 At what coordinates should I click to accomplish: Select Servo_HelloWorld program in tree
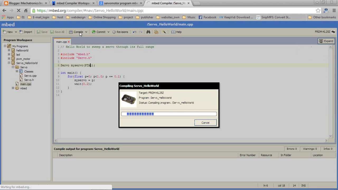coord(27,63)
